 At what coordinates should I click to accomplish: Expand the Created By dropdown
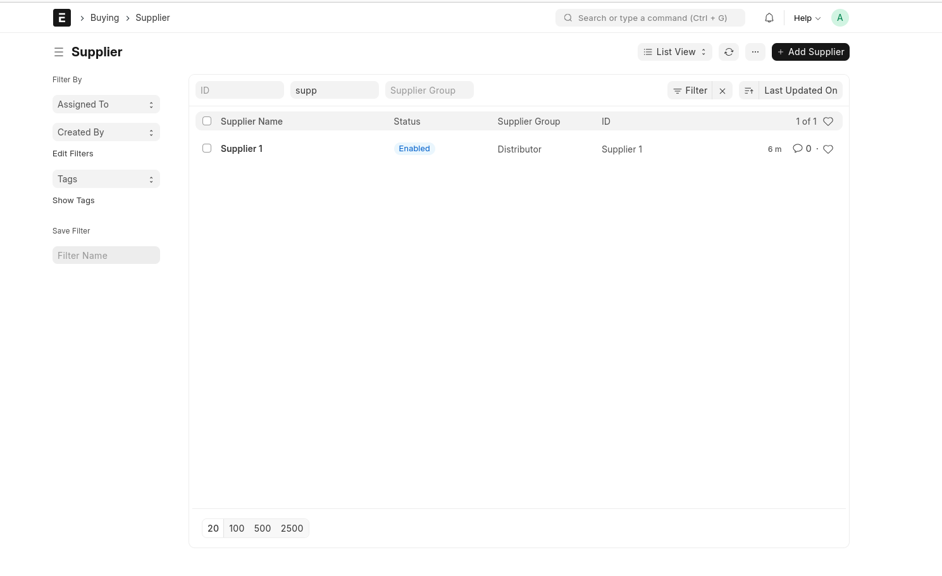[x=106, y=132]
